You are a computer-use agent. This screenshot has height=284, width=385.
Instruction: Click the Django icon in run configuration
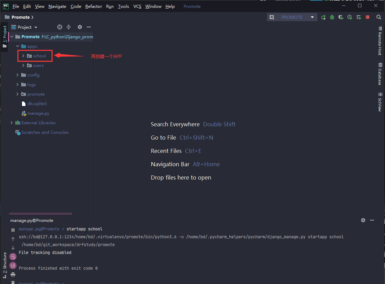pos(272,17)
